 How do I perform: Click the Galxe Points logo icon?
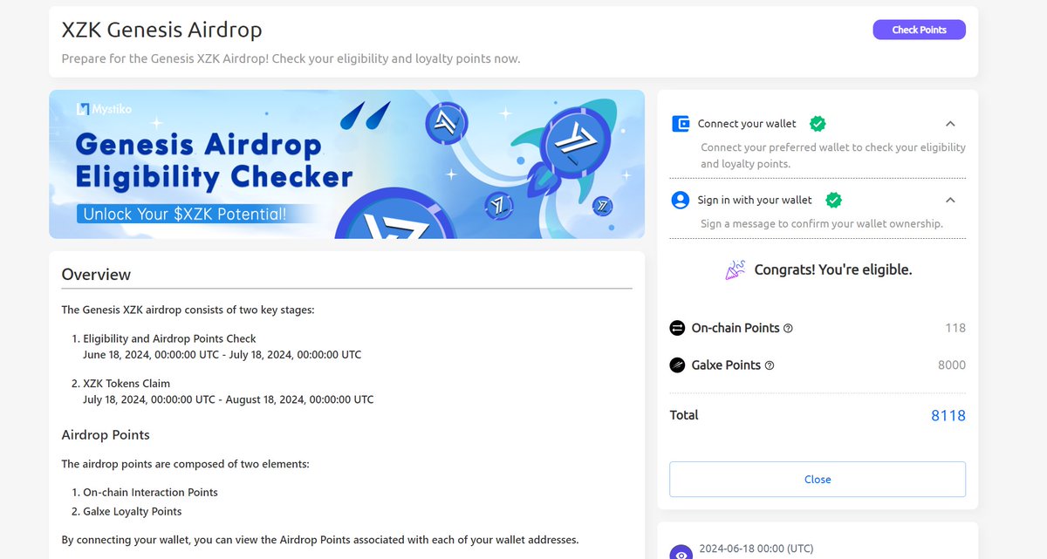click(x=677, y=365)
